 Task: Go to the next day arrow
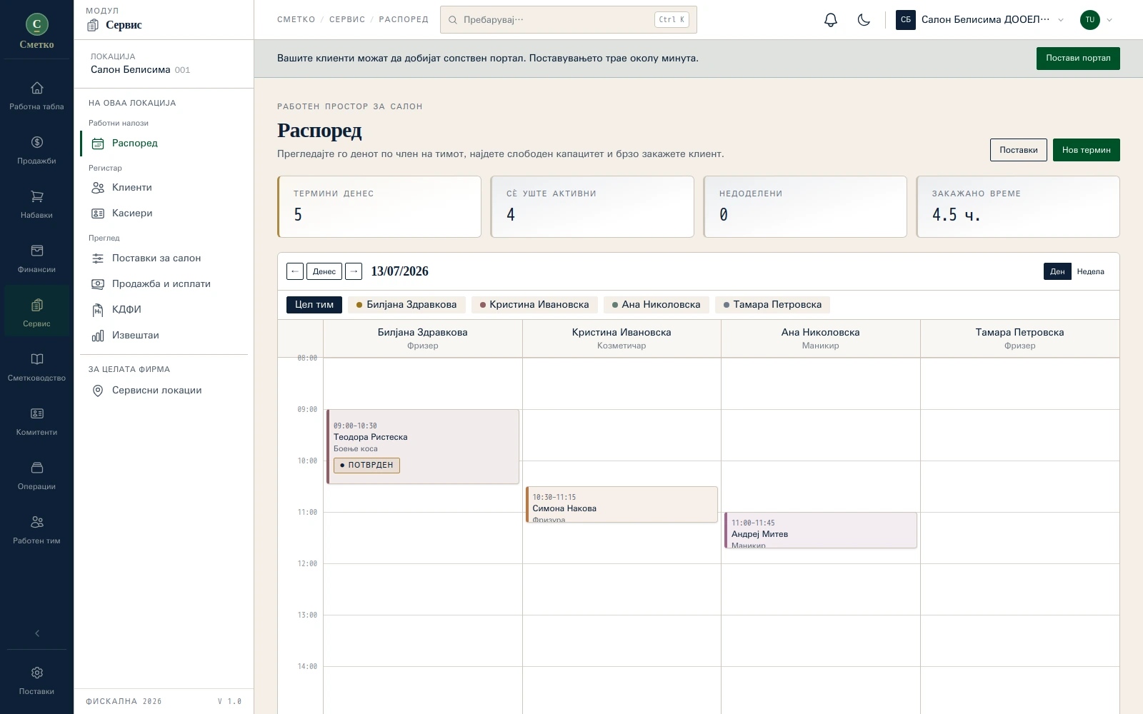click(354, 271)
